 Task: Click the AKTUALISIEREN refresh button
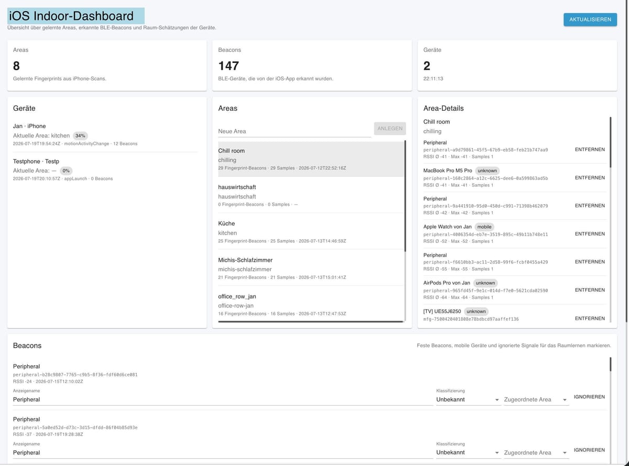[590, 19]
